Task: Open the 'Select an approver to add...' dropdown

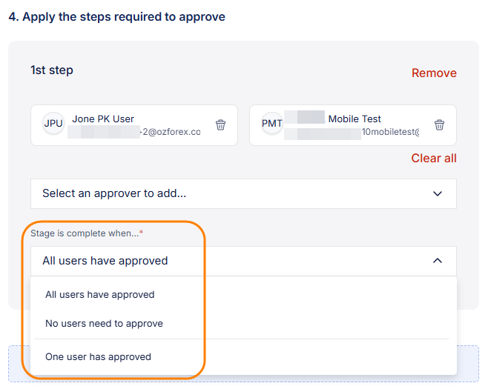Action: [x=243, y=193]
